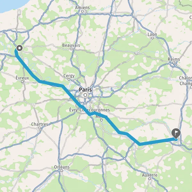The image size is (192, 192).
Task: Click the Cergy city marker
Action: tap(69, 79)
